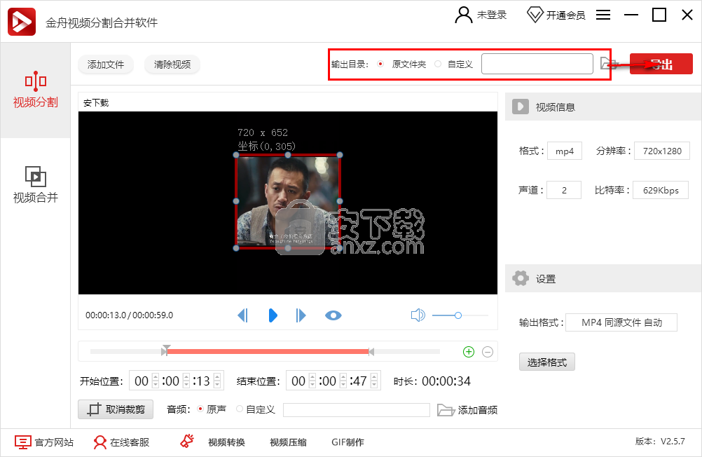Step forward one frame in playback
The image size is (702, 457).
(301, 315)
